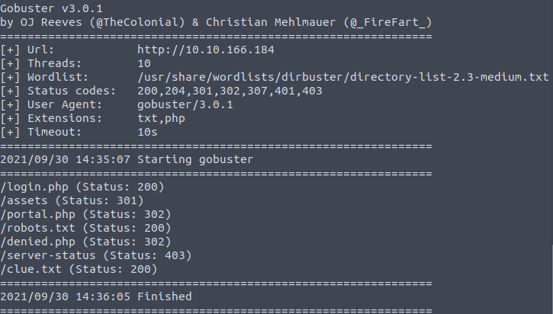Click the directory-list-2.3-medium.txt wordlist path
Image resolution: width=553 pixels, height=314 pixels.
click(337, 77)
